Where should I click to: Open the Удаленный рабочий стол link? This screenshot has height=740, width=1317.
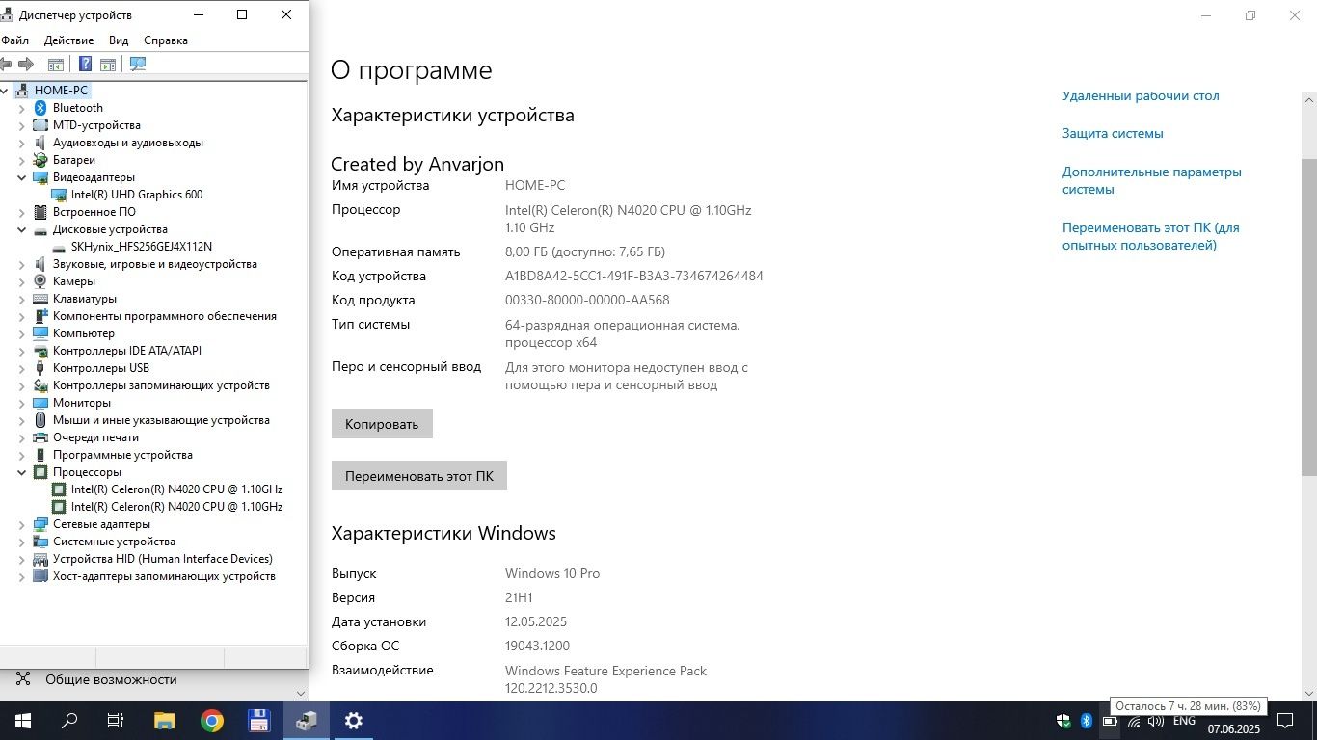[1141, 96]
